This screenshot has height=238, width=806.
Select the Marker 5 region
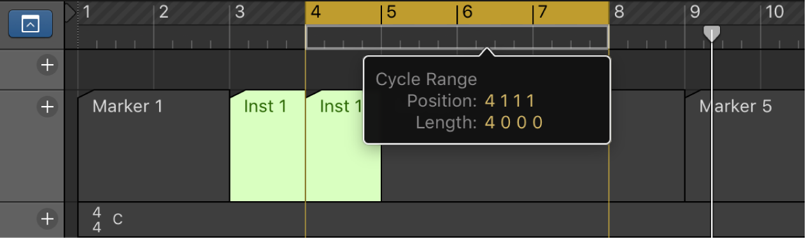(745, 145)
